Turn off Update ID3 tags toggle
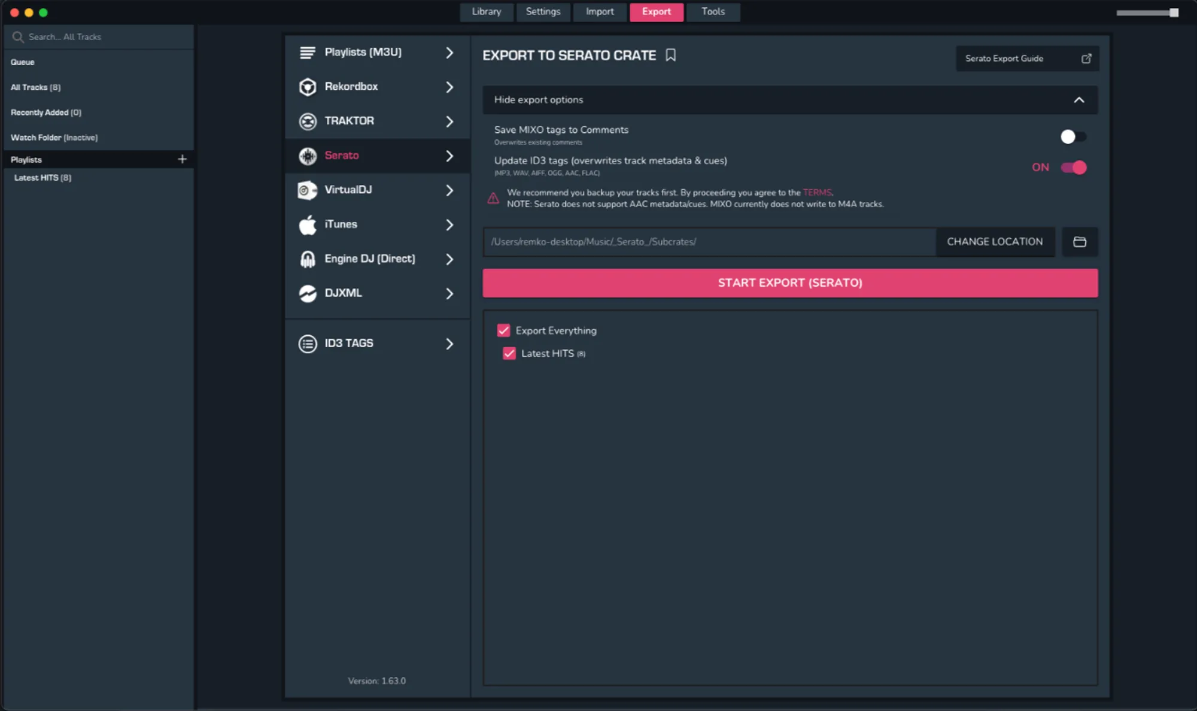The height and width of the screenshot is (711, 1197). click(1073, 168)
